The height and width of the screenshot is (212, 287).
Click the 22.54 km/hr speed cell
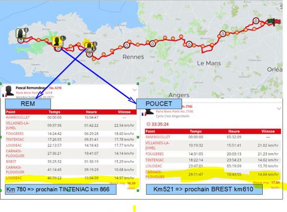click(124, 126)
